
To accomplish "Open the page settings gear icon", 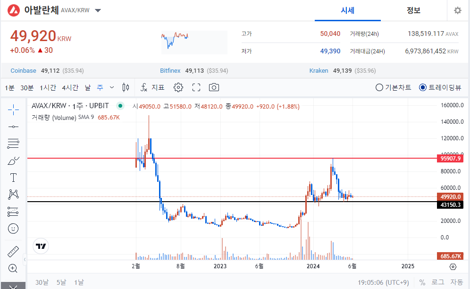I will (x=457, y=10).
